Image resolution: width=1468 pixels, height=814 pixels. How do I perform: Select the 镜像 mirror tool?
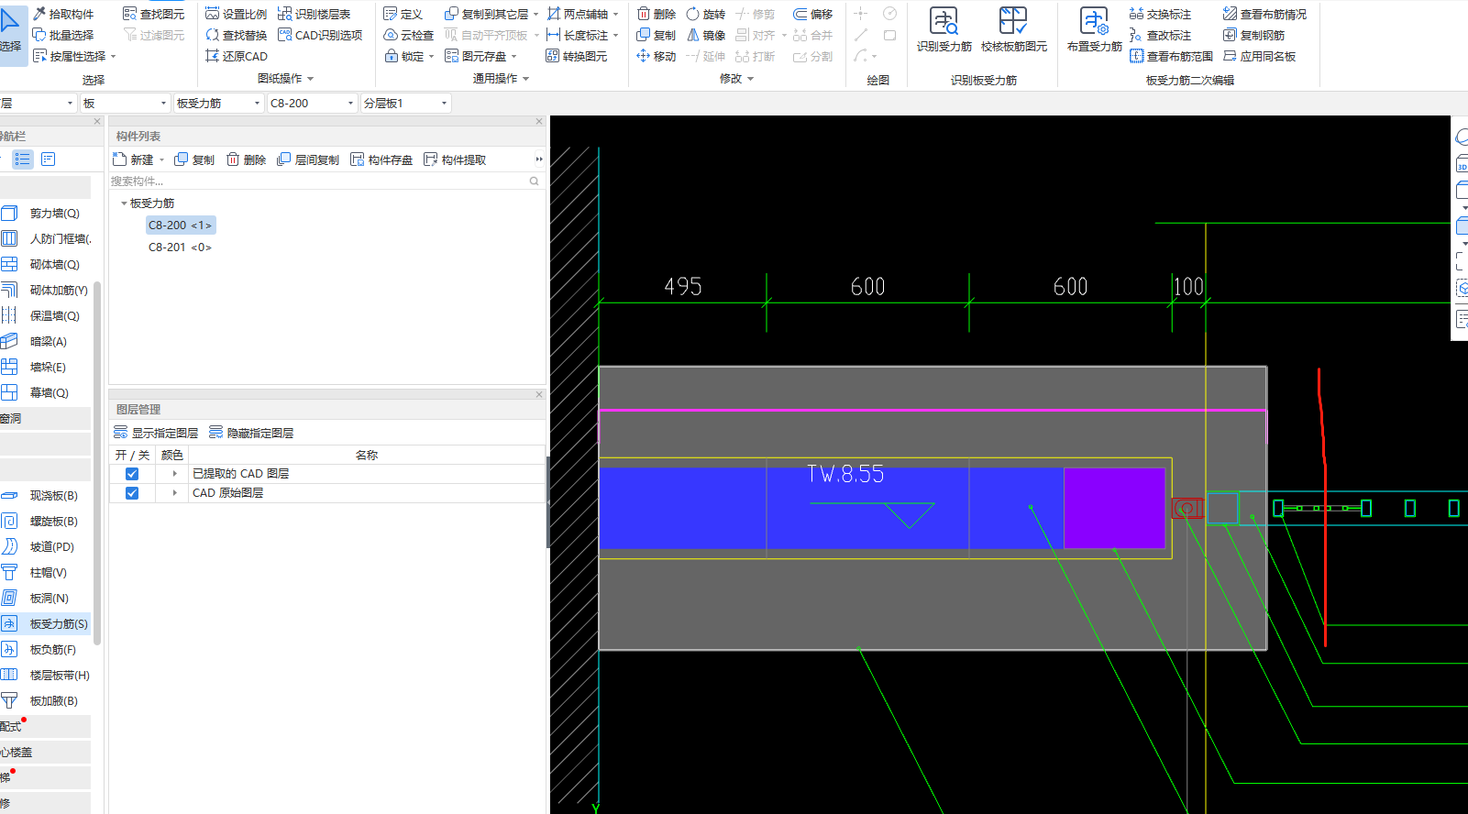pyautogui.click(x=706, y=35)
